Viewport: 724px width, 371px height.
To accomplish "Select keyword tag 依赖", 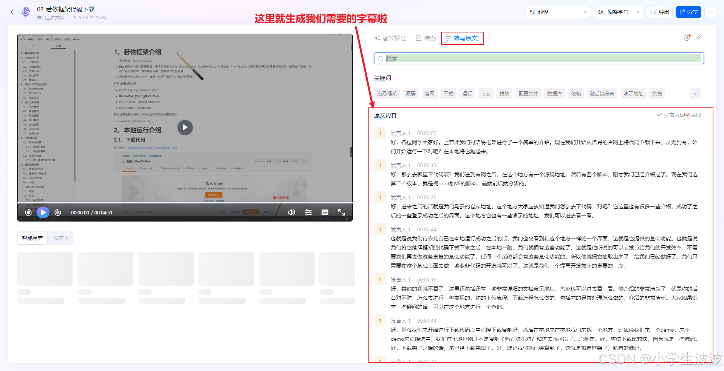I will (x=576, y=94).
